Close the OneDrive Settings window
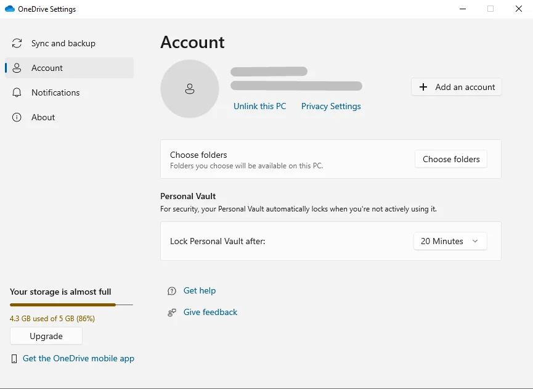The height and width of the screenshot is (389, 533). 519,9
